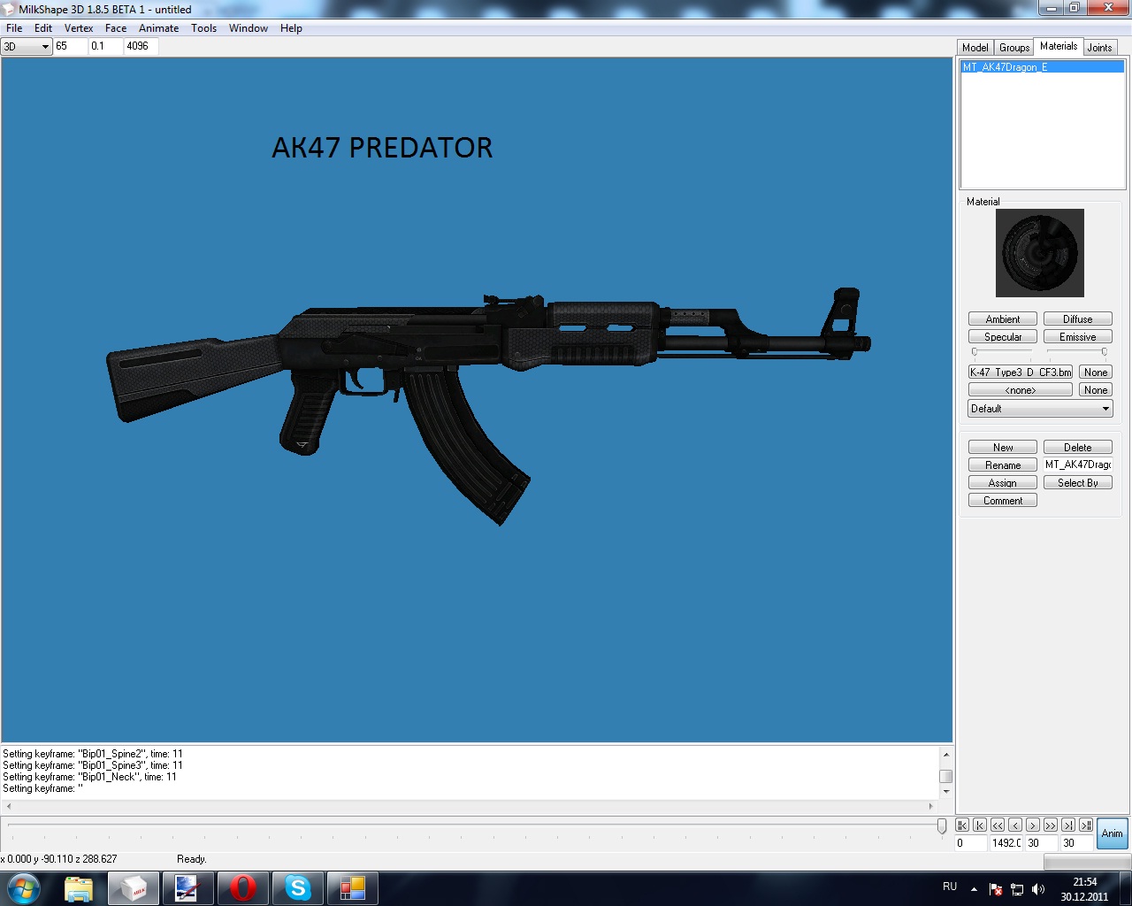Open Skype from the taskbar
Viewport: 1132px width, 906px height.
point(298,888)
